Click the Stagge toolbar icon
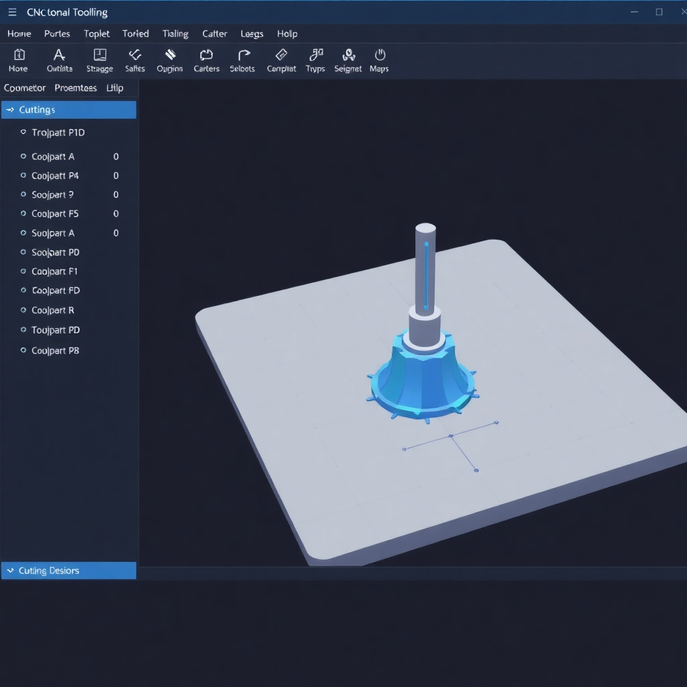The width and height of the screenshot is (687, 687). [99, 60]
